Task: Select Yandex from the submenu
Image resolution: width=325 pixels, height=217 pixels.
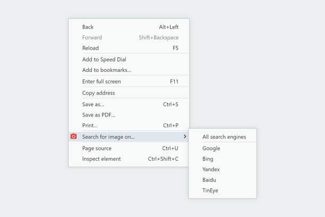Action: click(x=211, y=170)
